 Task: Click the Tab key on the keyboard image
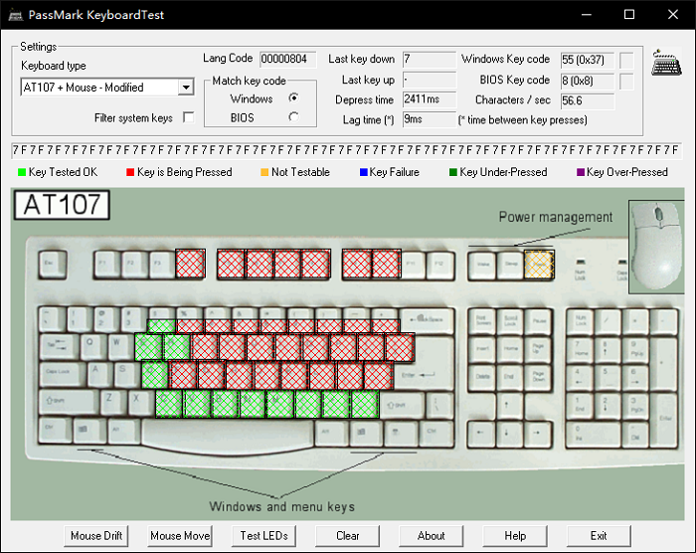click(59, 345)
